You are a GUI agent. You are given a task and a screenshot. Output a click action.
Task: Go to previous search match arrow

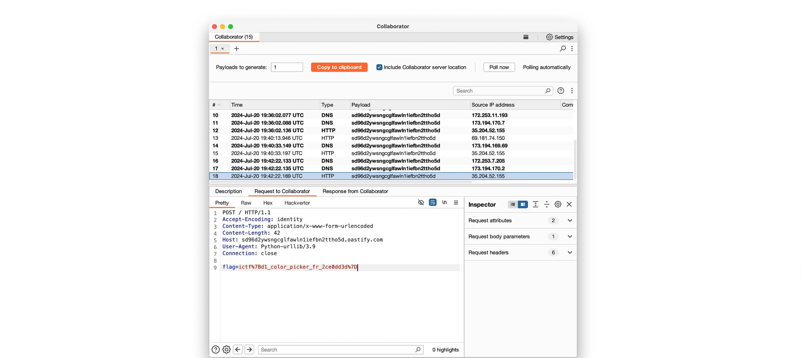[238, 349]
